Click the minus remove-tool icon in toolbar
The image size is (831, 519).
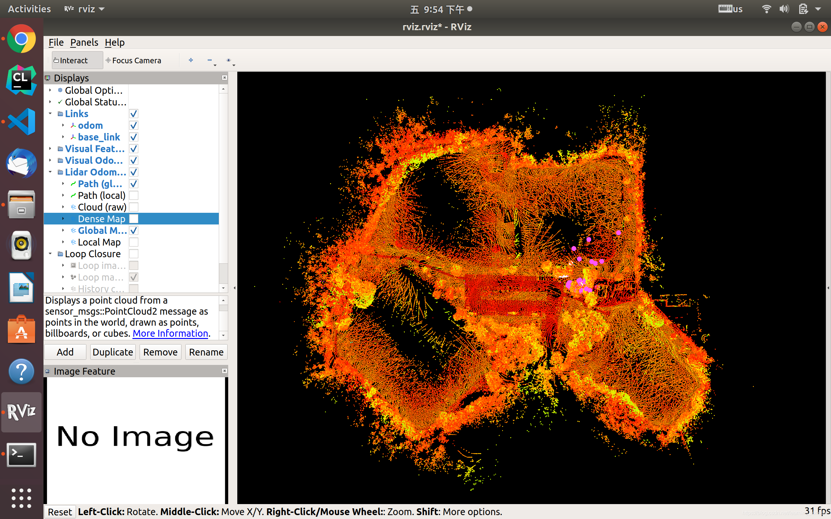point(209,60)
